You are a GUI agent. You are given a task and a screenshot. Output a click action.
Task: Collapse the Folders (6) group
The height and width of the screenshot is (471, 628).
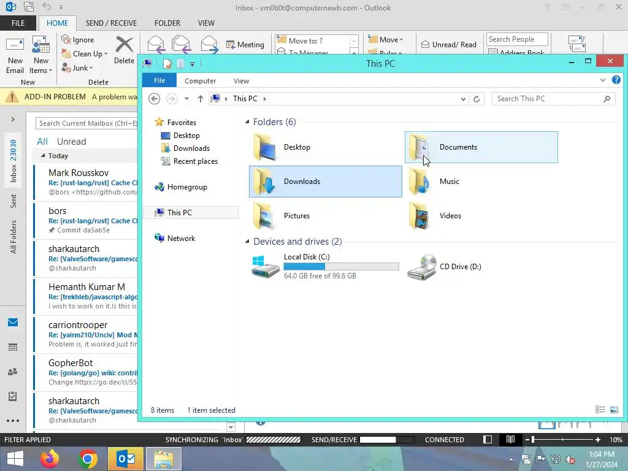click(x=247, y=122)
